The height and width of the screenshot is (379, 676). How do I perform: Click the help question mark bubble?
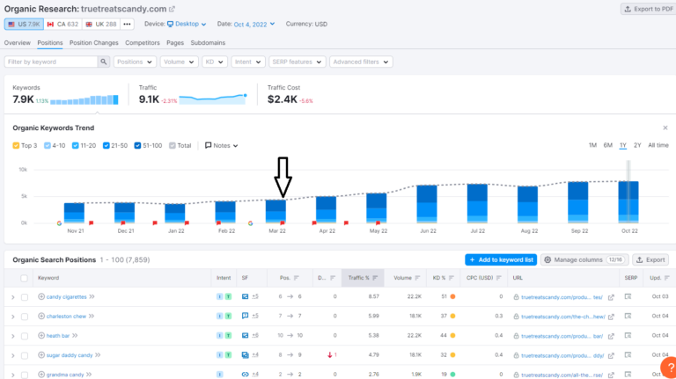(x=669, y=368)
